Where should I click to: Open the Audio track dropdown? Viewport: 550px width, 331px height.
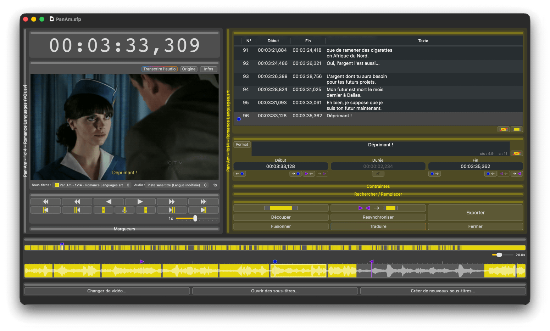[177, 185]
